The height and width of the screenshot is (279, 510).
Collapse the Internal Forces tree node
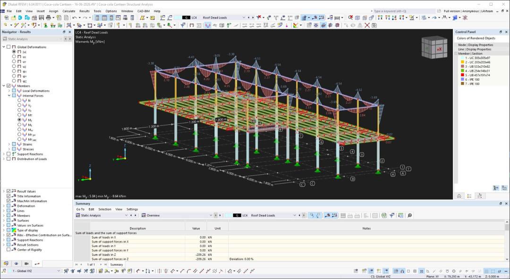tap(9, 96)
